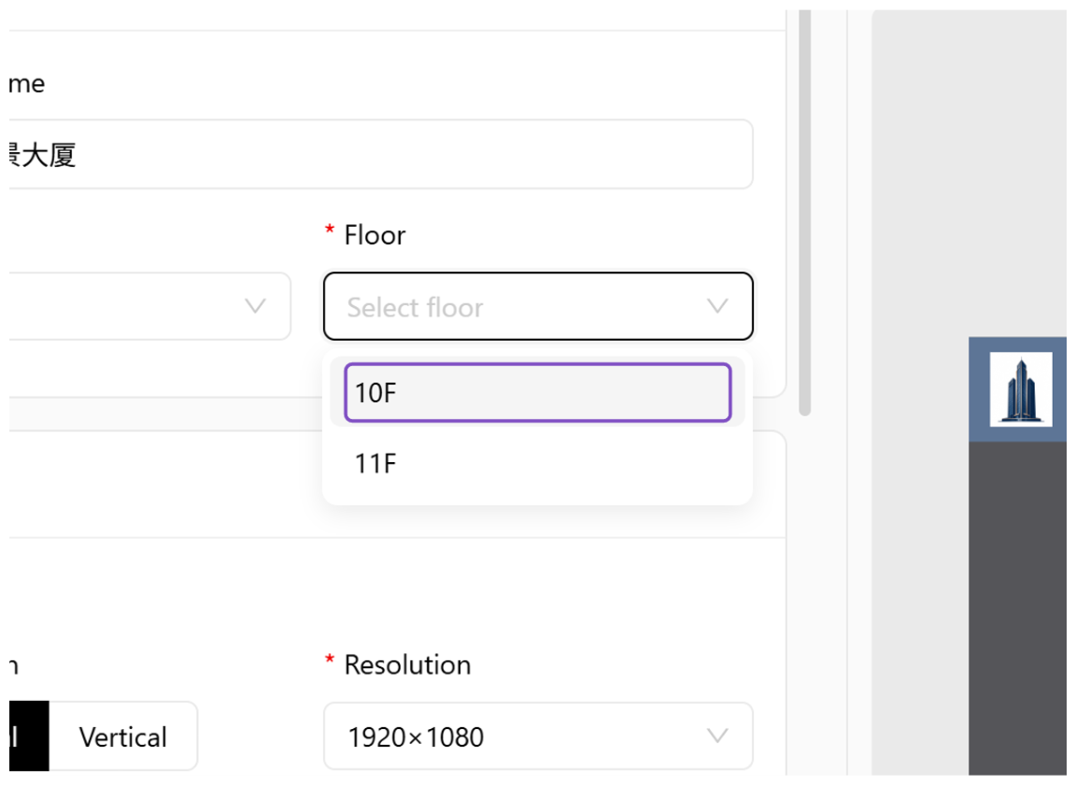The width and height of the screenshot is (1076, 785).
Task: Click the Select floor placeholder text
Action: coord(415,307)
